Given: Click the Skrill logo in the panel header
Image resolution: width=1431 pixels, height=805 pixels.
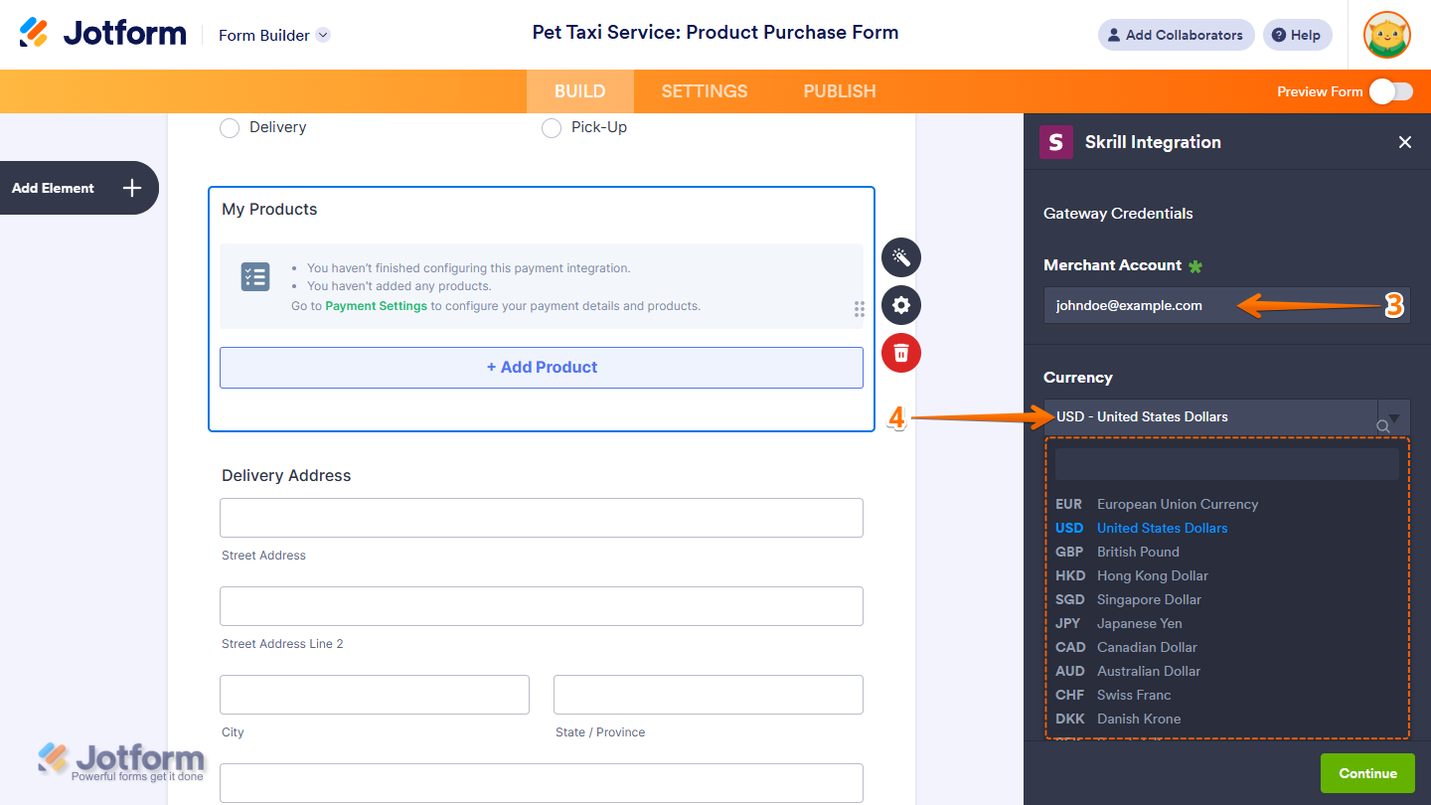Looking at the screenshot, I should [x=1055, y=142].
